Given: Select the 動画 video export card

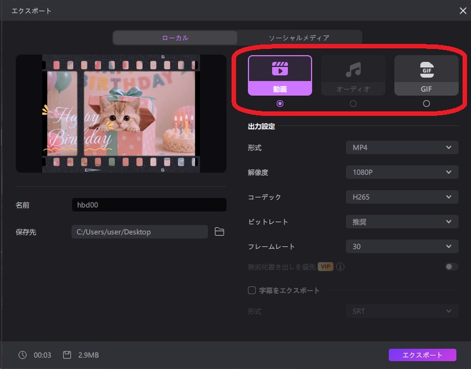Looking at the screenshot, I should point(280,75).
